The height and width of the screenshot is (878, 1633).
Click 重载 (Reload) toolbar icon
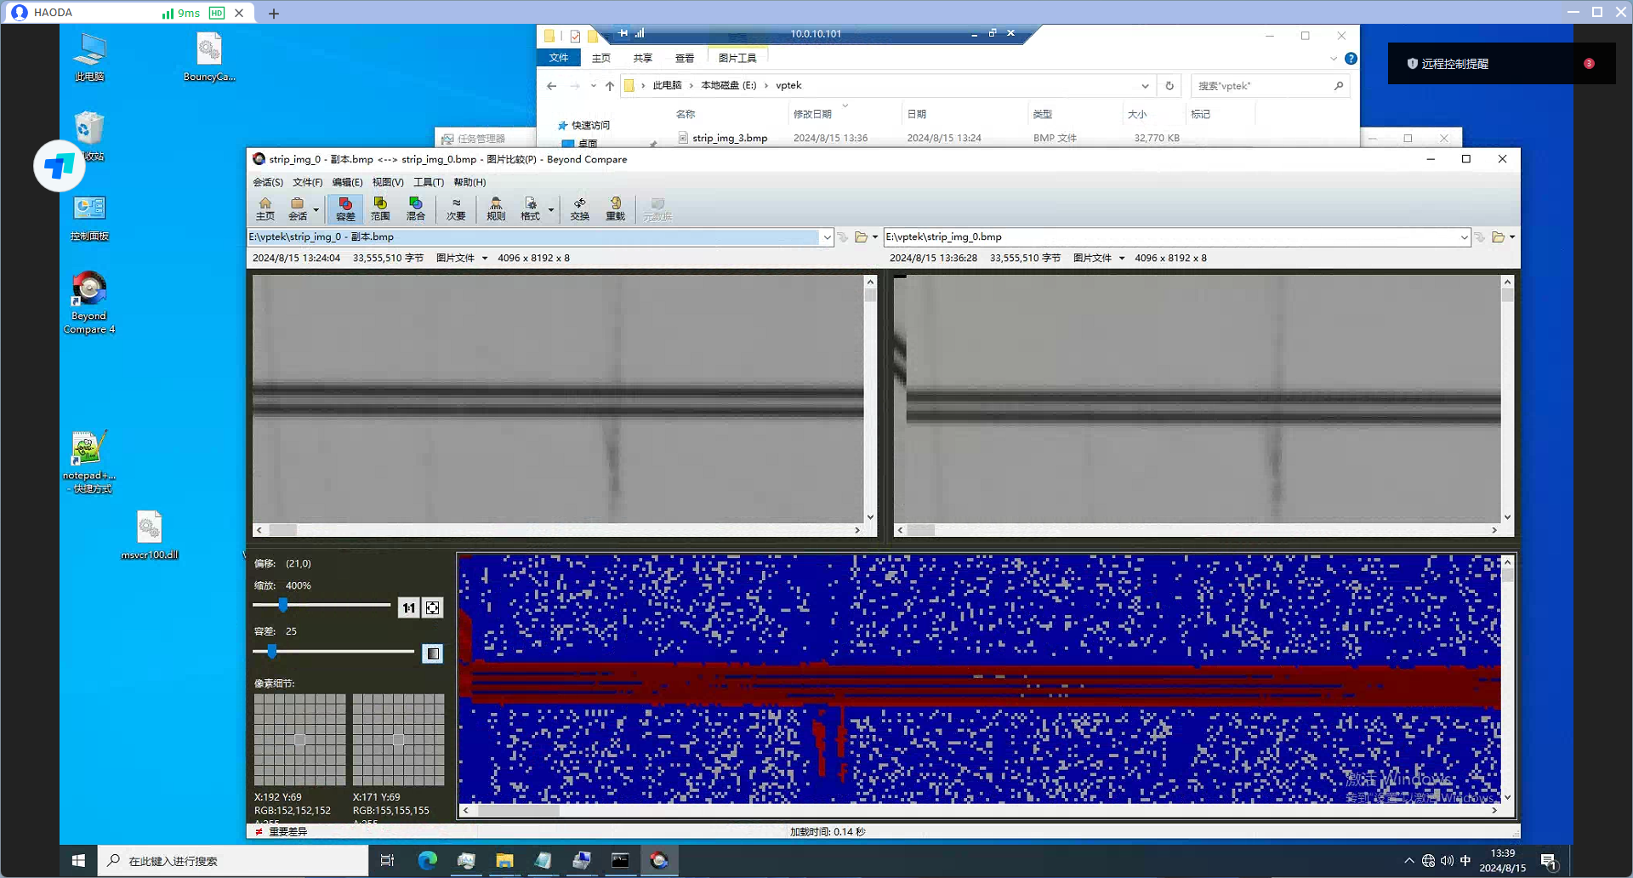click(615, 208)
